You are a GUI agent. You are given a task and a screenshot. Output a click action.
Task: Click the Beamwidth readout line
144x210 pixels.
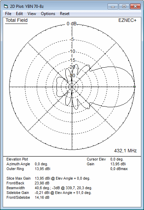(x=49, y=188)
